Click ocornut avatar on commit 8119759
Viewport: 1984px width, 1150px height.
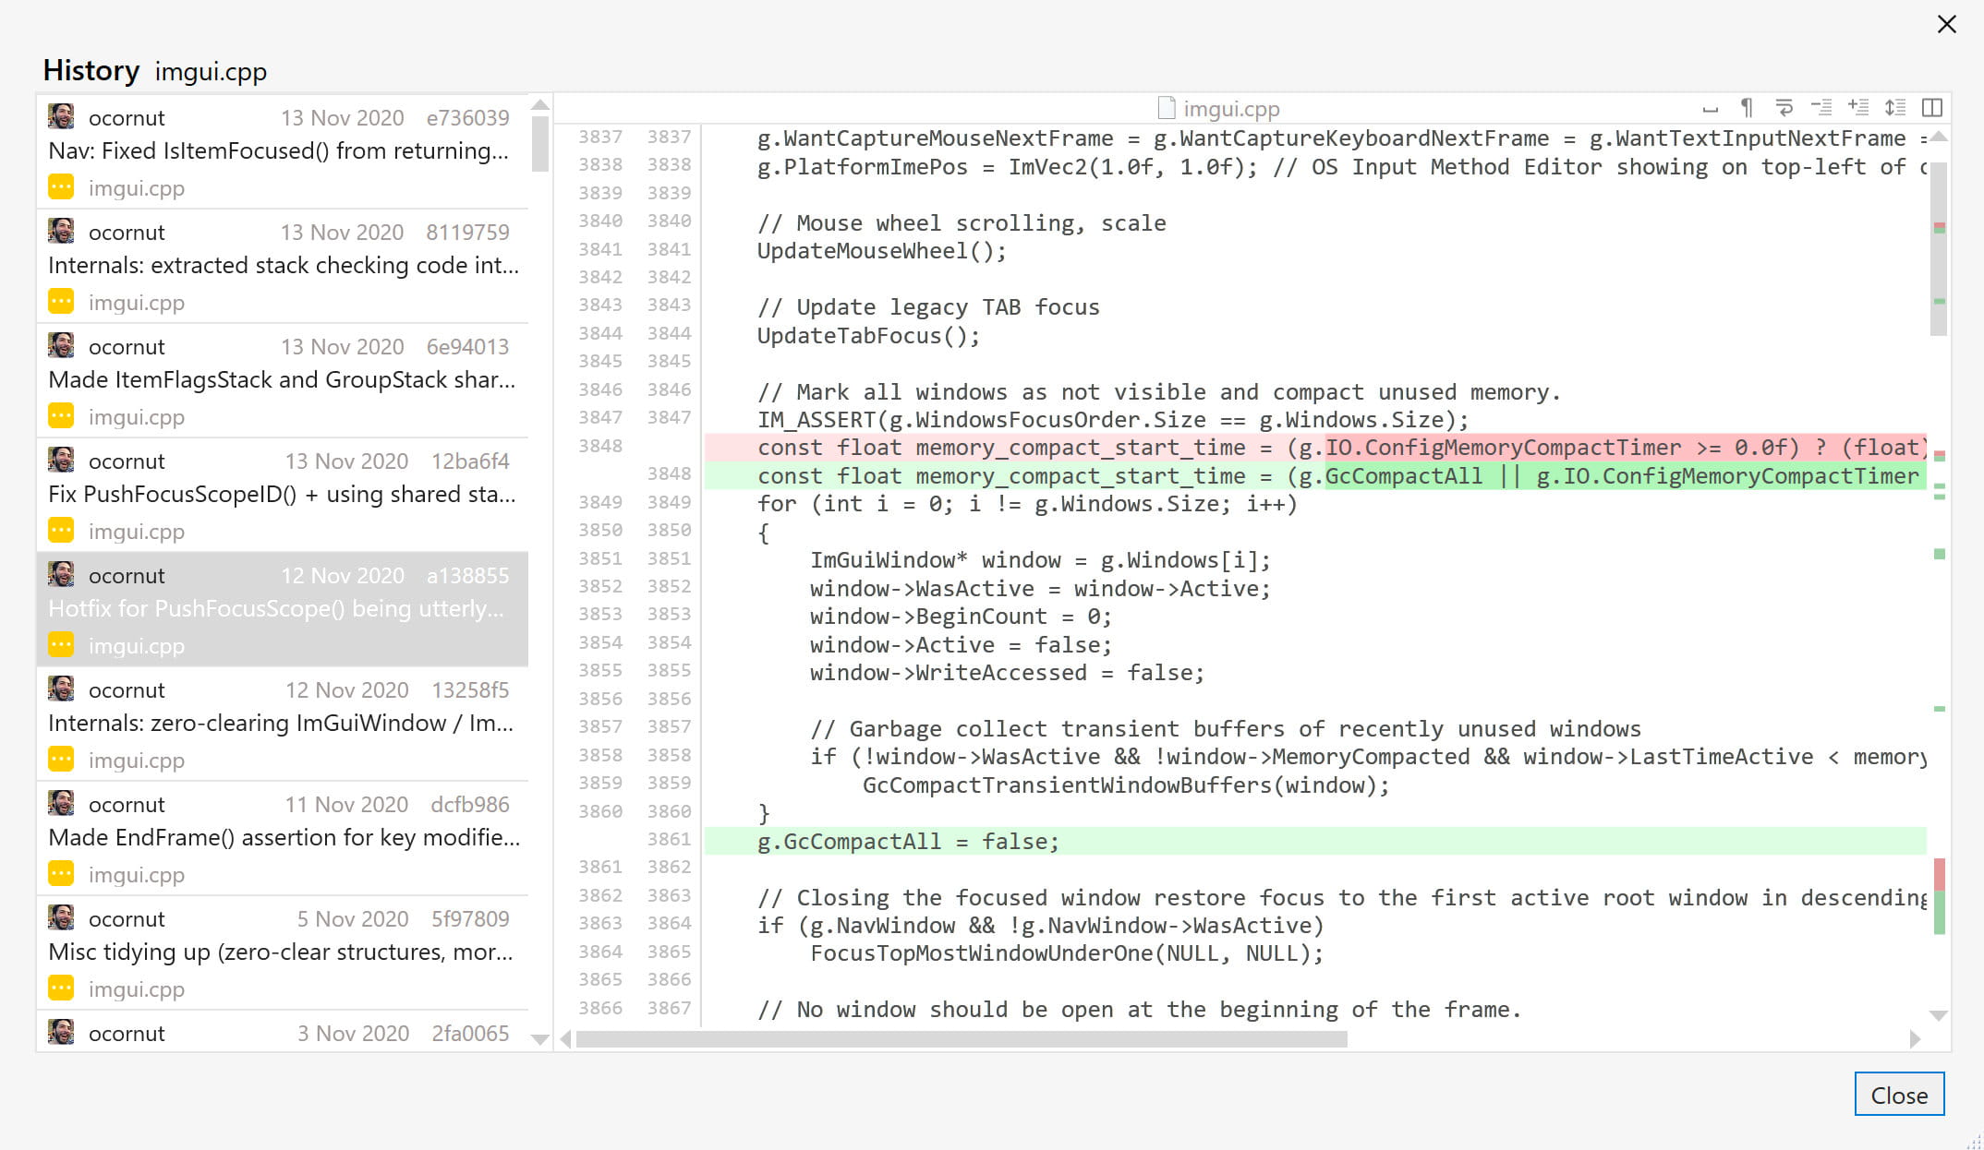point(62,231)
